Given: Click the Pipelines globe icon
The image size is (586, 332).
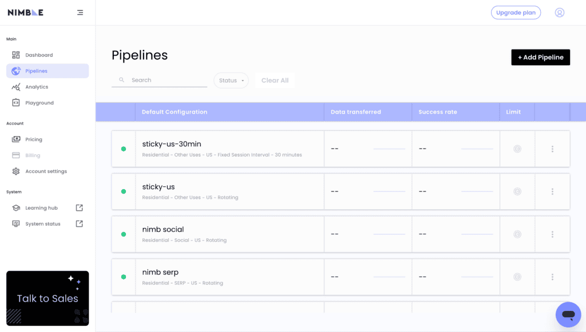Looking at the screenshot, I should tap(15, 71).
